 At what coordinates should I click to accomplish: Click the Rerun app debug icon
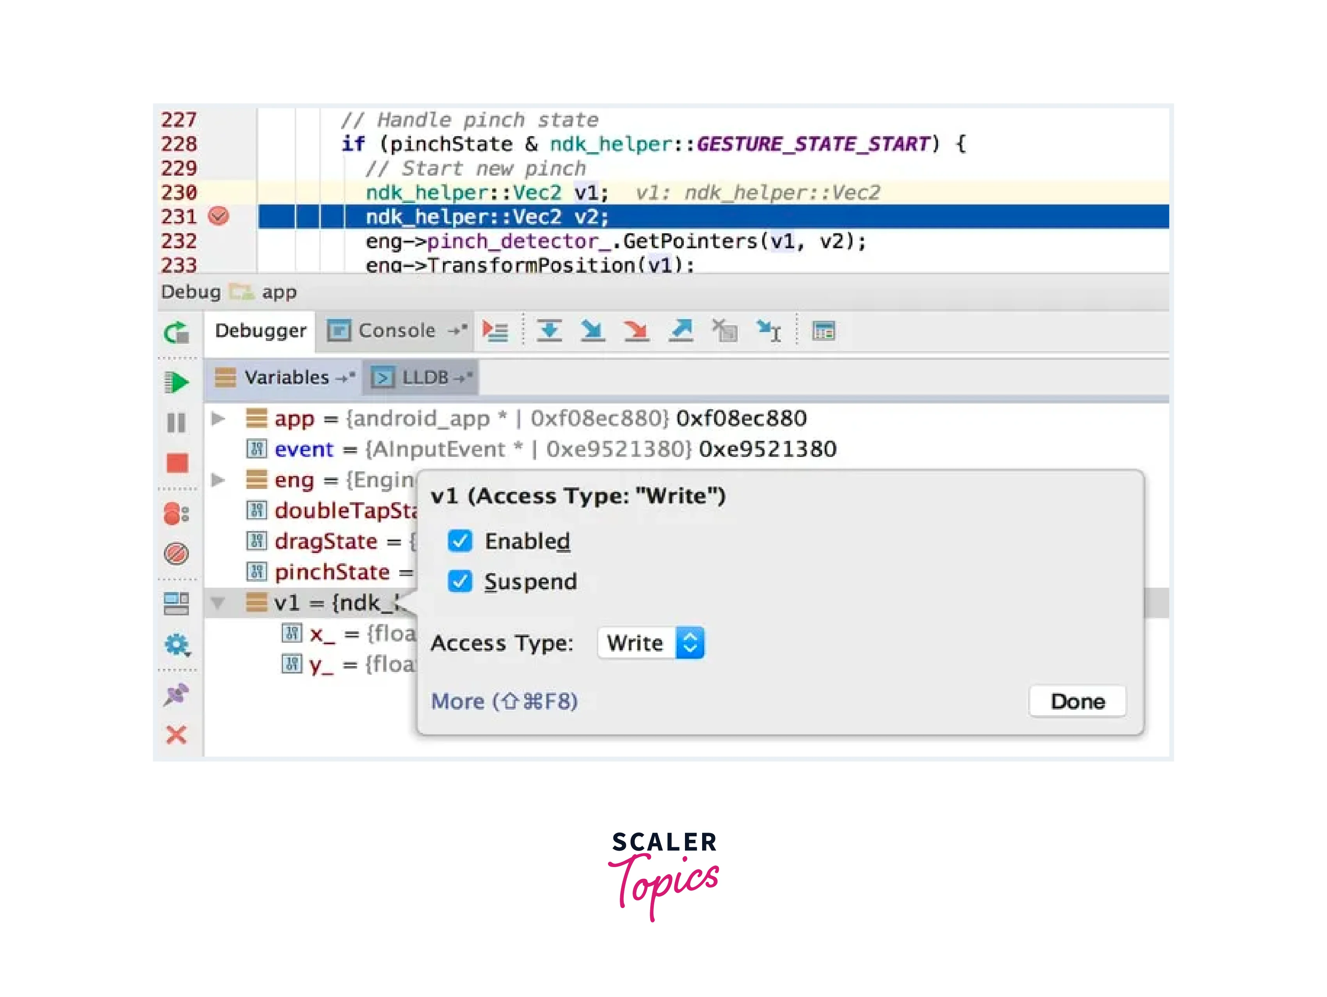click(x=176, y=332)
